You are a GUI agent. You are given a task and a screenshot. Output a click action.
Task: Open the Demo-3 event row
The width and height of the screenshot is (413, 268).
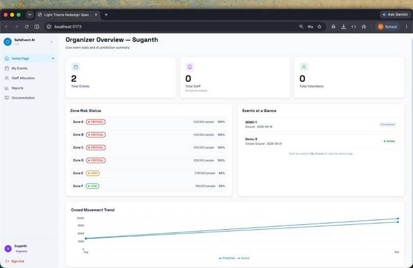click(x=321, y=141)
